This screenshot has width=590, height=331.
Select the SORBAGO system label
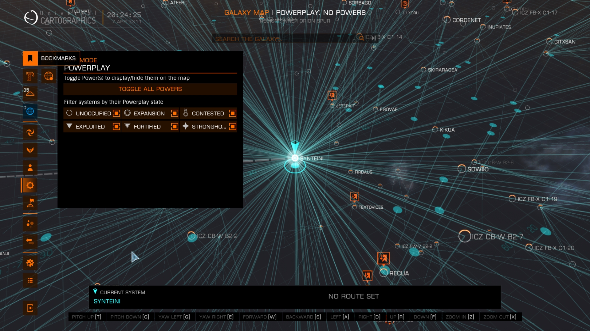point(360,3)
